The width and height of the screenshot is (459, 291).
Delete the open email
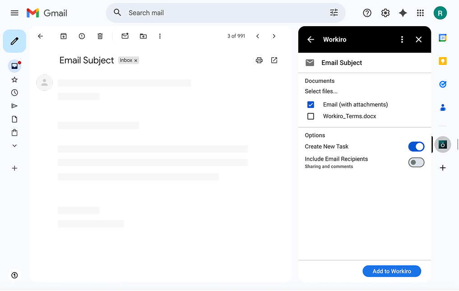coord(100,36)
